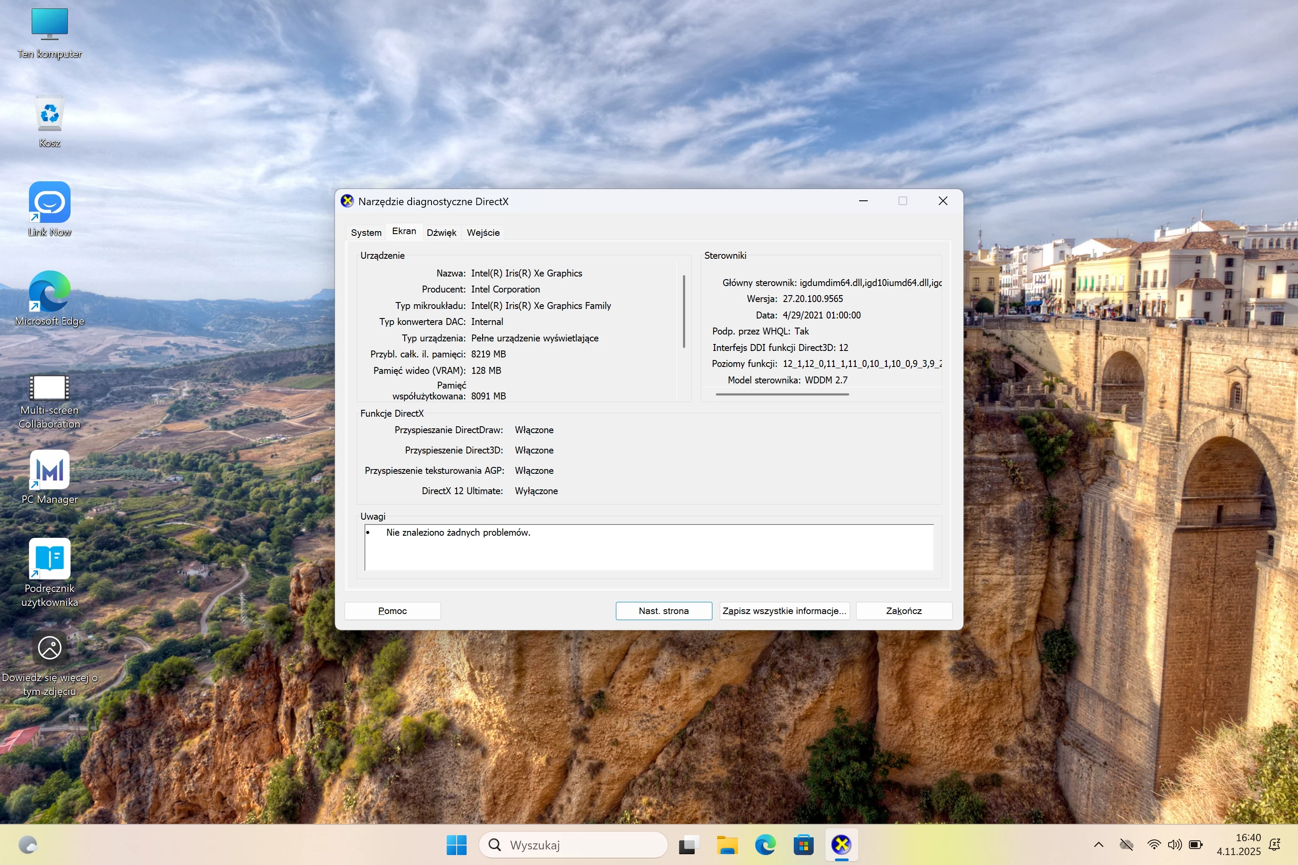Click Zapisz wszystkie informacje button
Viewport: 1298px width, 865px height.
point(784,611)
